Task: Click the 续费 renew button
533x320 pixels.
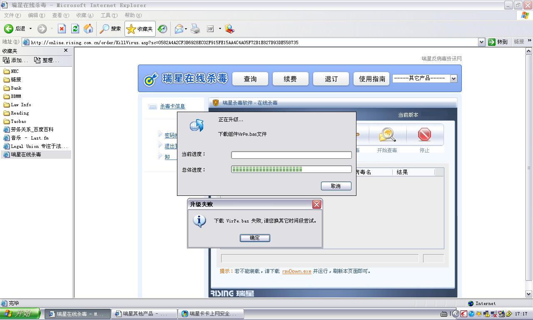Action: [x=291, y=79]
